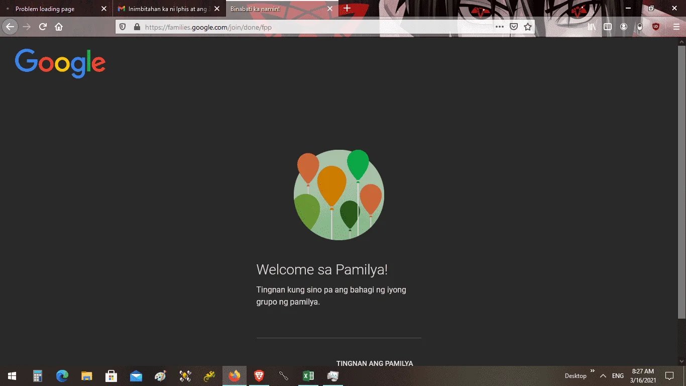Open the Windows Start menu
This screenshot has height=386, width=686.
pos(12,376)
